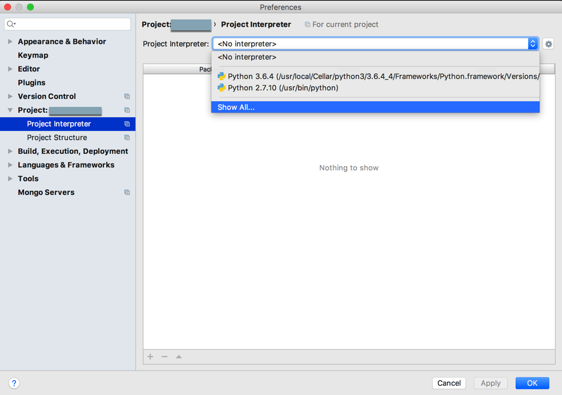This screenshot has width=562, height=395.
Task: Click the upgrade package arrow icon
Action: [179, 357]
